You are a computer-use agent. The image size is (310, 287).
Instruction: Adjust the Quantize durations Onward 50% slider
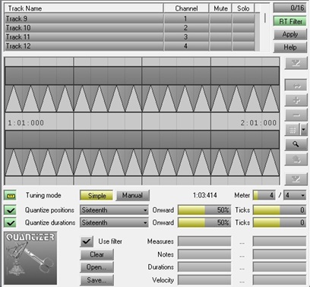pyautogui.click(x=204, y=222)
